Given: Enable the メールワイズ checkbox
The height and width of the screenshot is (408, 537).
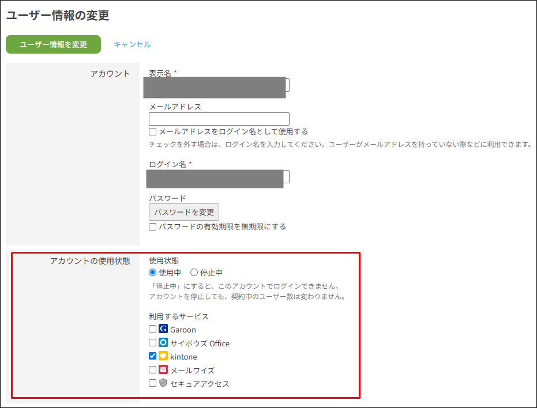Looking at the screenshot, I should pos(153,370).
